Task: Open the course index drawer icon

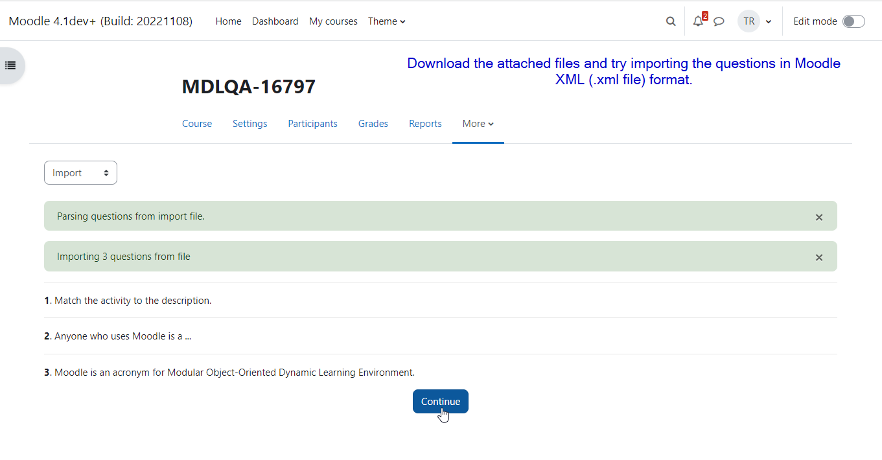Action: 10,65
